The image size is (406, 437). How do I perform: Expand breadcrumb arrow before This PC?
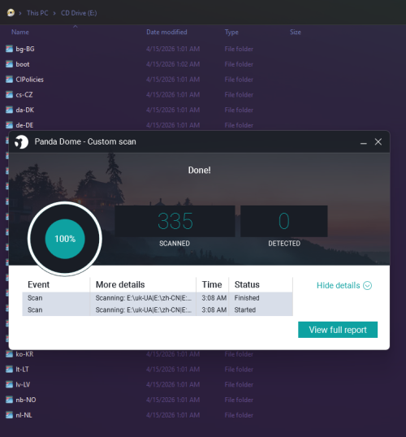coord(20,13)
